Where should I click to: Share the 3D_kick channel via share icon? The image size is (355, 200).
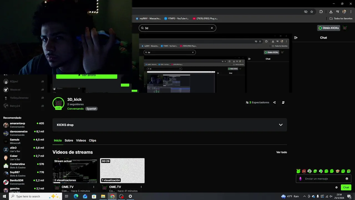click(274, 102)
